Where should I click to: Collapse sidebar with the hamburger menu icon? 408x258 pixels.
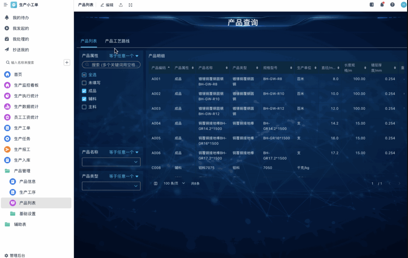(5, 5)
